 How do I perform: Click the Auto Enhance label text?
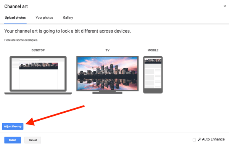[213, 139]
